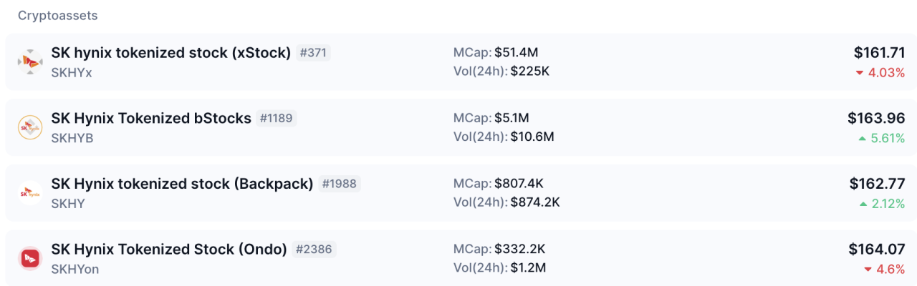Screen dimensions: 917x286
Task: Click the green up arrow beside 5.61%
Action: (x=863, y=139)
